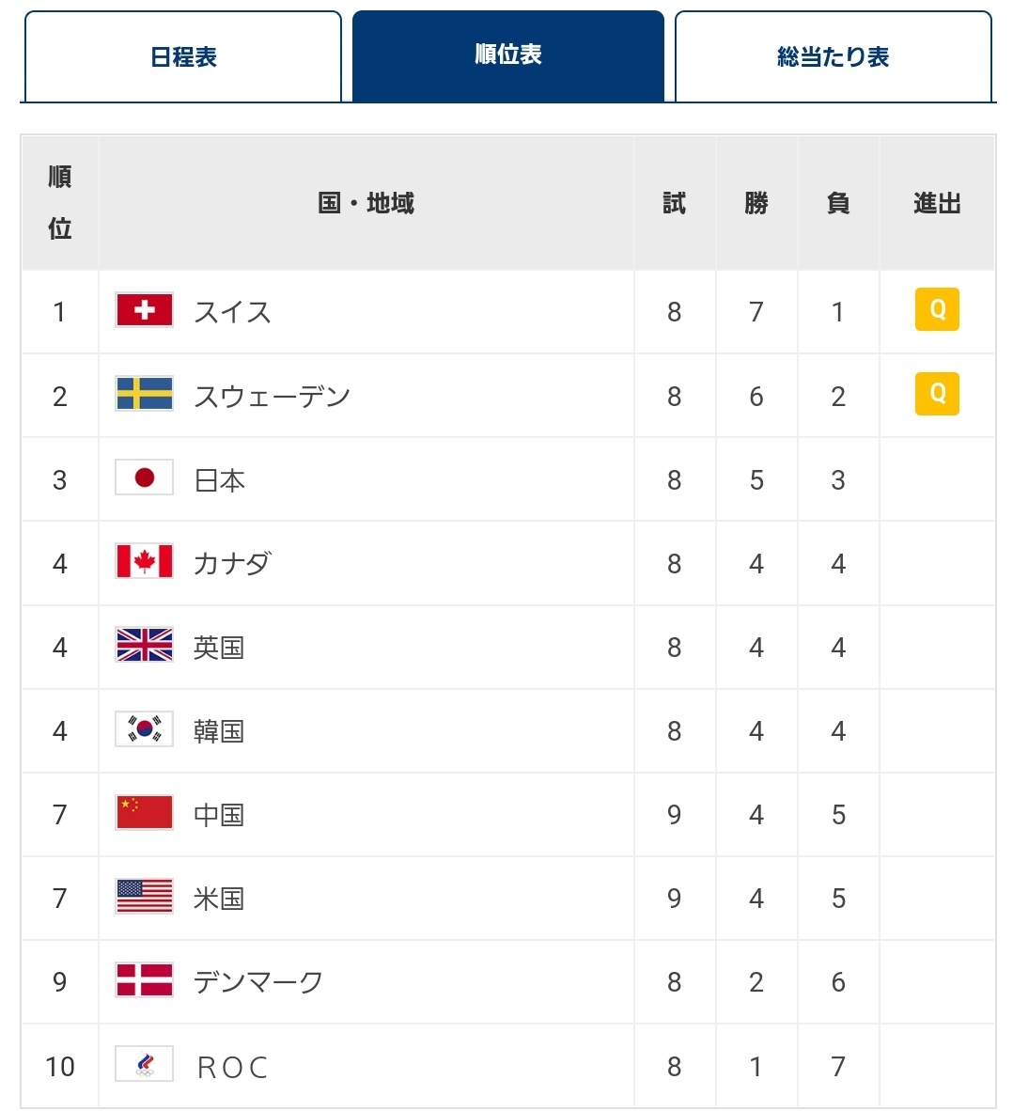
Task: Click the 勝 column header
Action: (756, 203)
